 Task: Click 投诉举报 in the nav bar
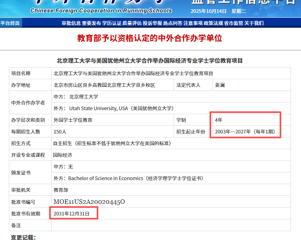pyautogui.click(x=152, y=23)
